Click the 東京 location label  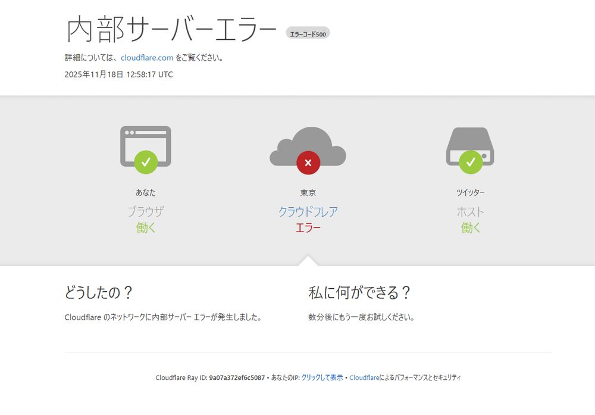[x=308, y=192]
